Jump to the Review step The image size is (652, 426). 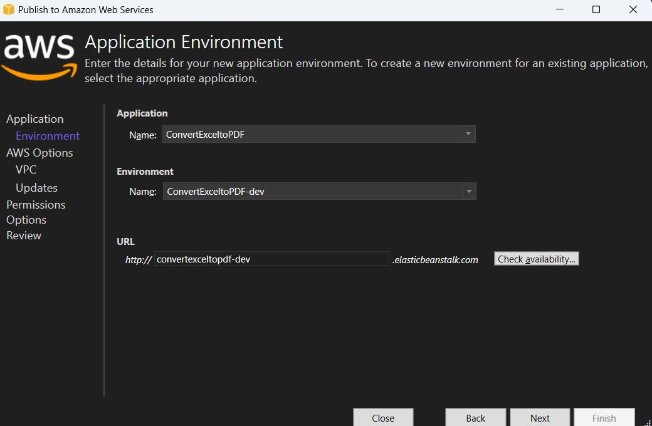24,235
